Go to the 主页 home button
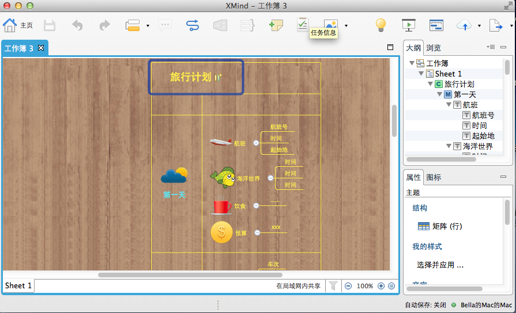The width and height of the screenshot is (516, 313). pos(18,25)
